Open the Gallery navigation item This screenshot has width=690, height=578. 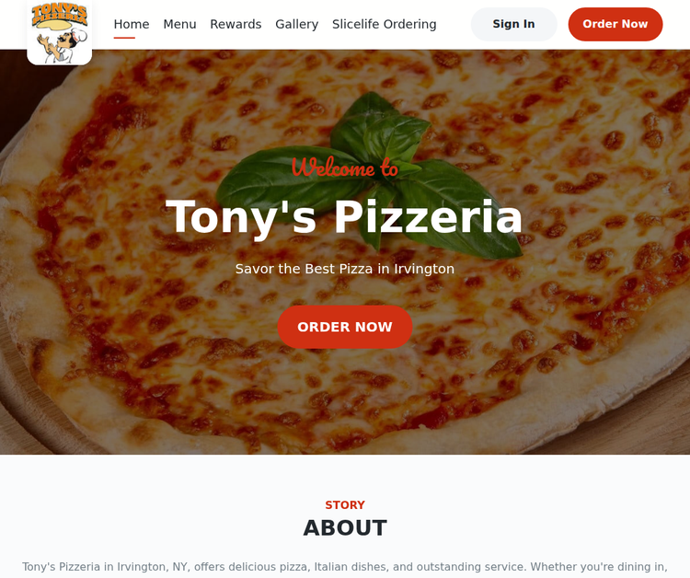coord(296,24)
